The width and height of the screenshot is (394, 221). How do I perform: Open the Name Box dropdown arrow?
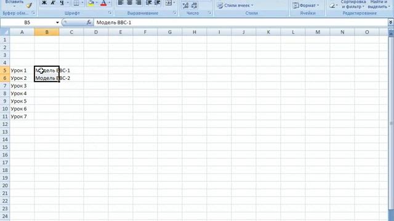pos(57,23)
